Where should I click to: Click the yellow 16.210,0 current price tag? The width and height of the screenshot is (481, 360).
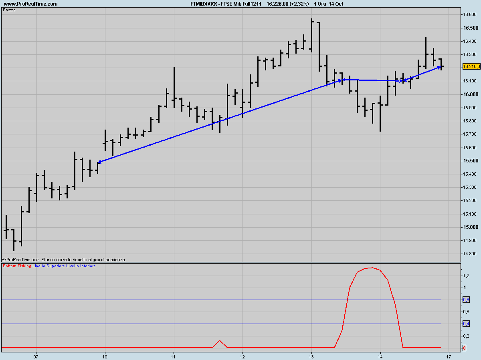[x=471, y=67]
